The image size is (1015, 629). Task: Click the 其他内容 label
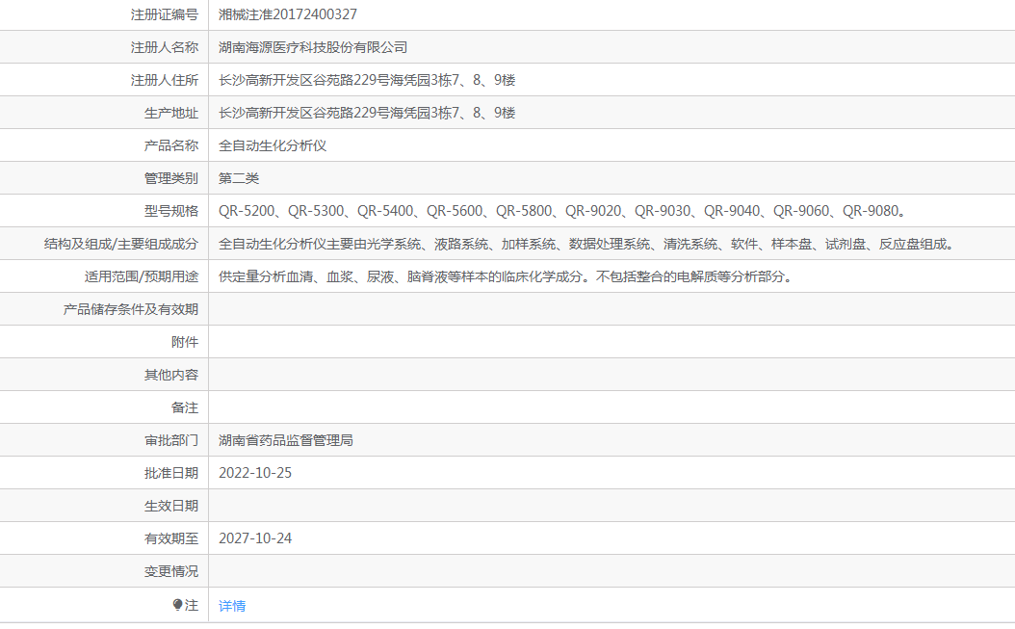[x=170, y=375]
